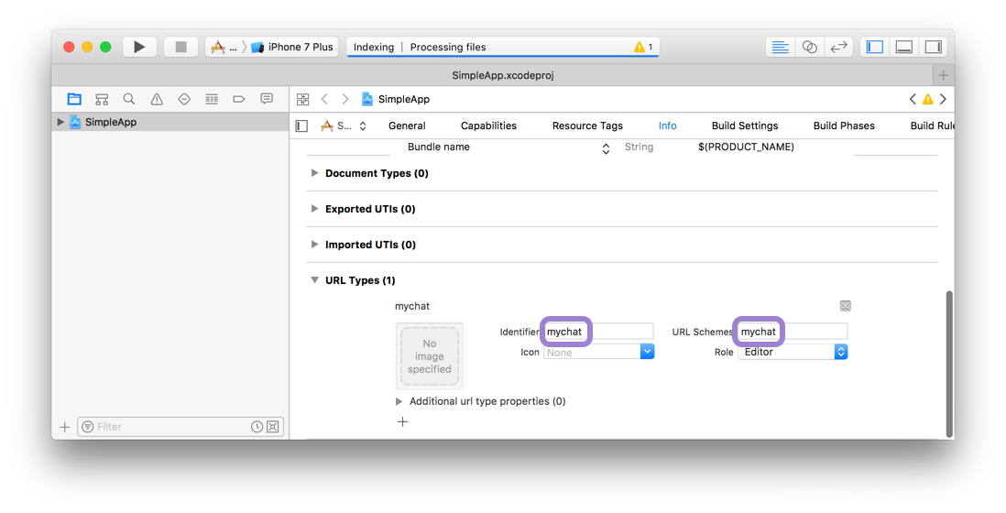Open the Breakpoint navigator

(238, 99)
